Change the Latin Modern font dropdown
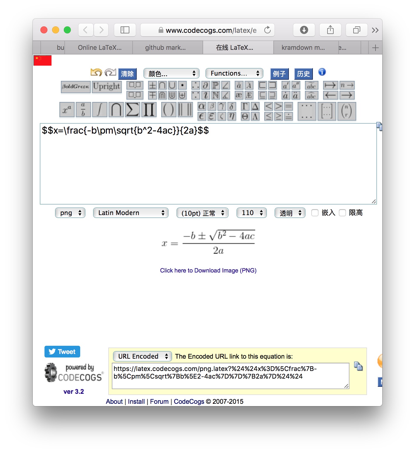This screenshot has width=415, height=453. pyautogui.click(x=131, y=213)
